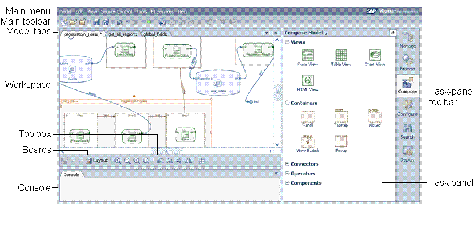Expand the Components section
The image size is (474, 243).
pyautogui.click(x=287, y=183)
